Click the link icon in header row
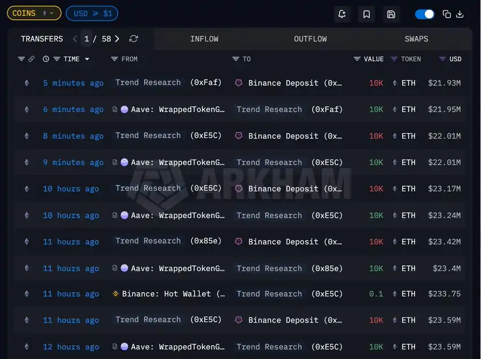Viewport: 481px width, 359px height. click(32, 59)
